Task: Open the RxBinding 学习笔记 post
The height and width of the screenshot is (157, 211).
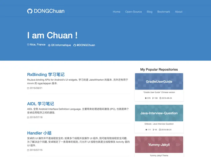Action: click(46, 75)
